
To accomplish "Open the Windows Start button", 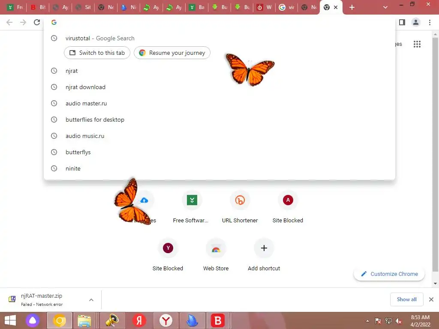I will pos(10,320).
